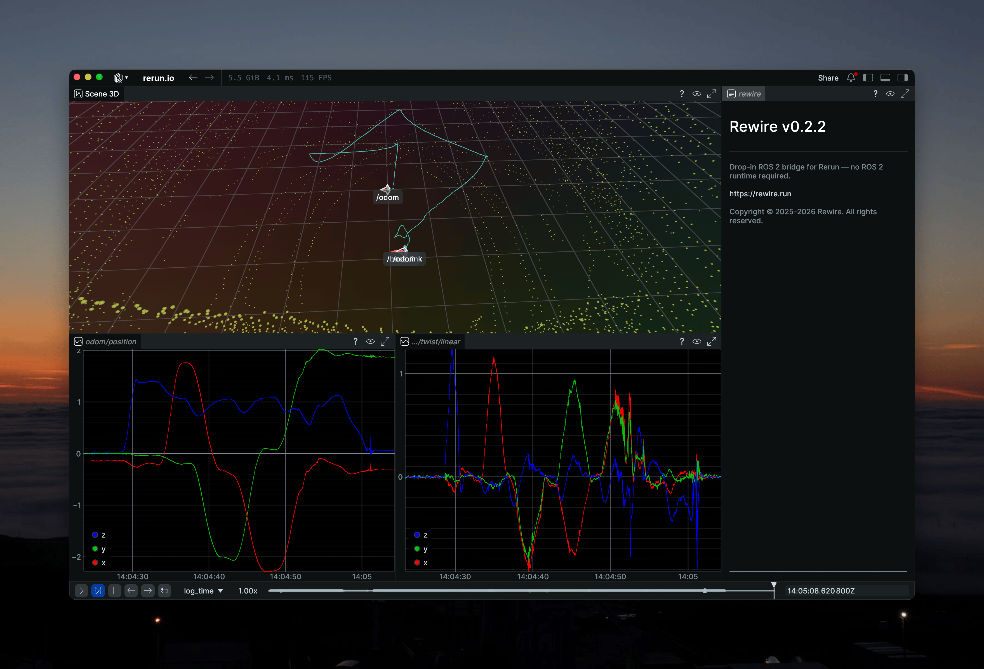Toggle the bottom time panel
The height and width of the screenshot is (669, 984).
[885, 77]
